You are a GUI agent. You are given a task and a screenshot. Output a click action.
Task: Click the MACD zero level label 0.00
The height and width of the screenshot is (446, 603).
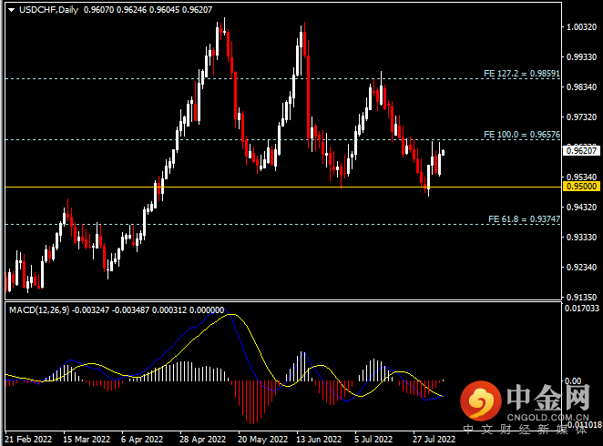pyautogui.click(x=573, y=380)
